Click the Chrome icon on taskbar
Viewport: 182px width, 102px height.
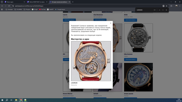[21, 100]
